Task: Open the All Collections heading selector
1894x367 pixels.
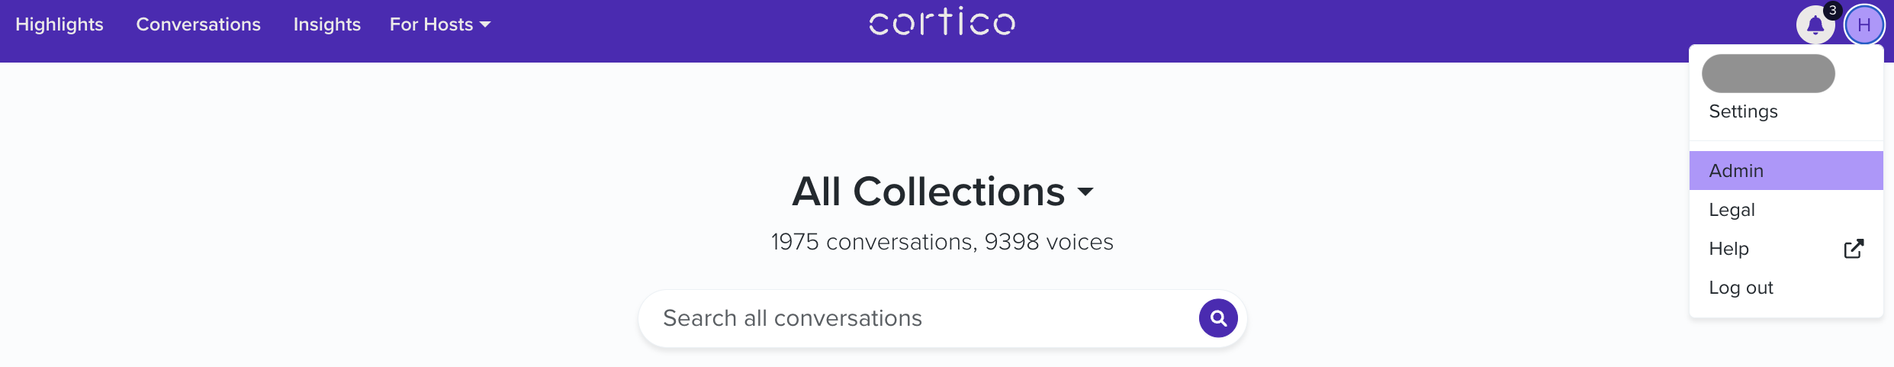Action: pyautogui.click(x=942, y=191)
